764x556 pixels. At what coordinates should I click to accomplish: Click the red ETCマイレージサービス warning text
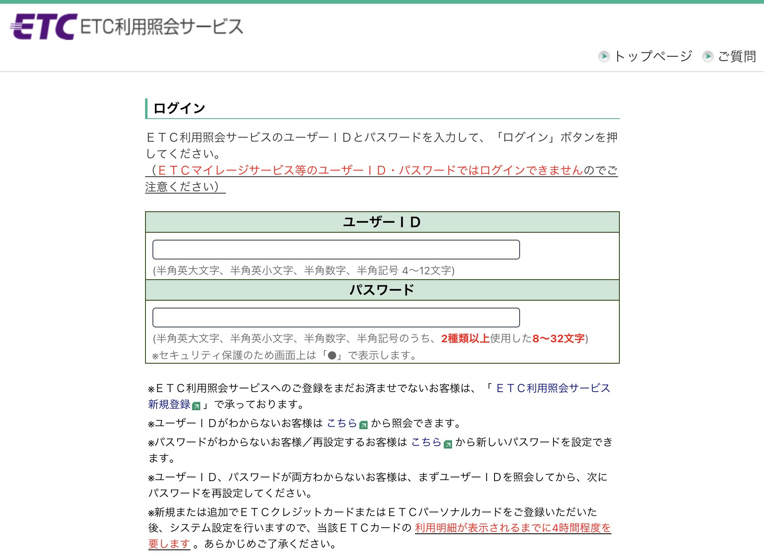point(370,170)
